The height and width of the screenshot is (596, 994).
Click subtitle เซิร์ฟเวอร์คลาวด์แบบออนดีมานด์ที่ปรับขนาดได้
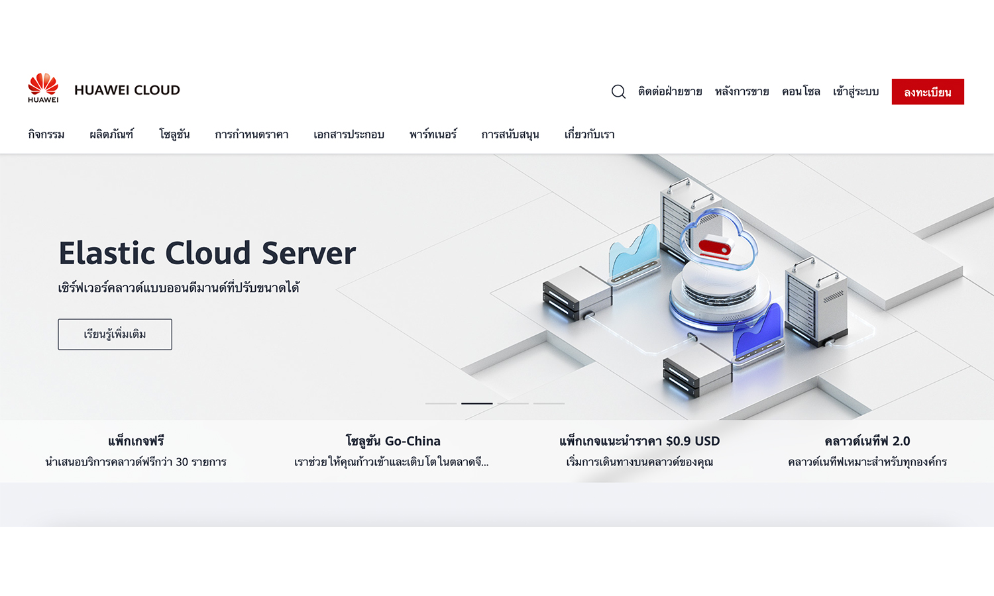pos(179,288)
